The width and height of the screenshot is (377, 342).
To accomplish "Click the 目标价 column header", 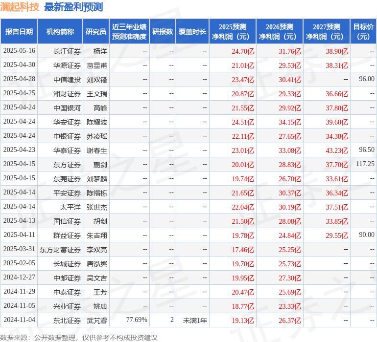I will click(363, 31).
